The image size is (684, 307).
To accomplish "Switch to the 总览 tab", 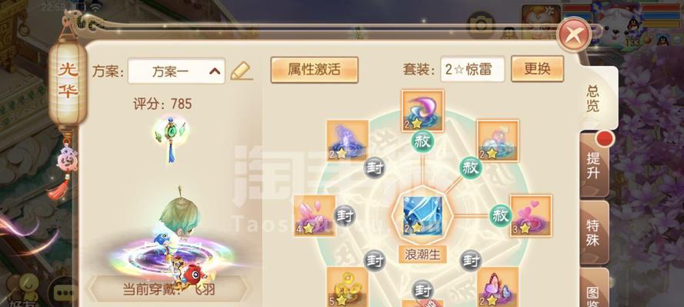I will [x=593, y=99].
